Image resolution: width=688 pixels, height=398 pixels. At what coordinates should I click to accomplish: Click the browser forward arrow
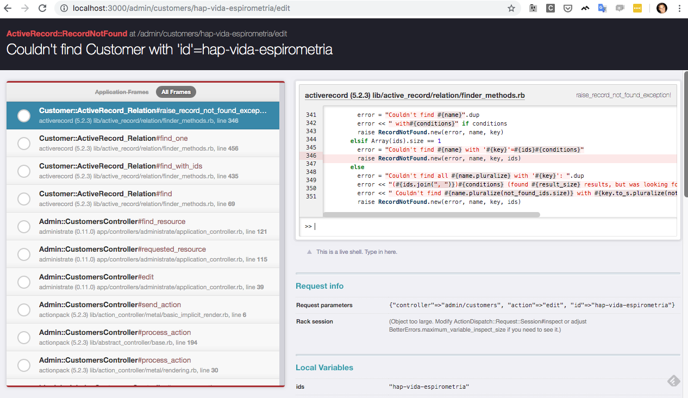[x=25, y=9]
